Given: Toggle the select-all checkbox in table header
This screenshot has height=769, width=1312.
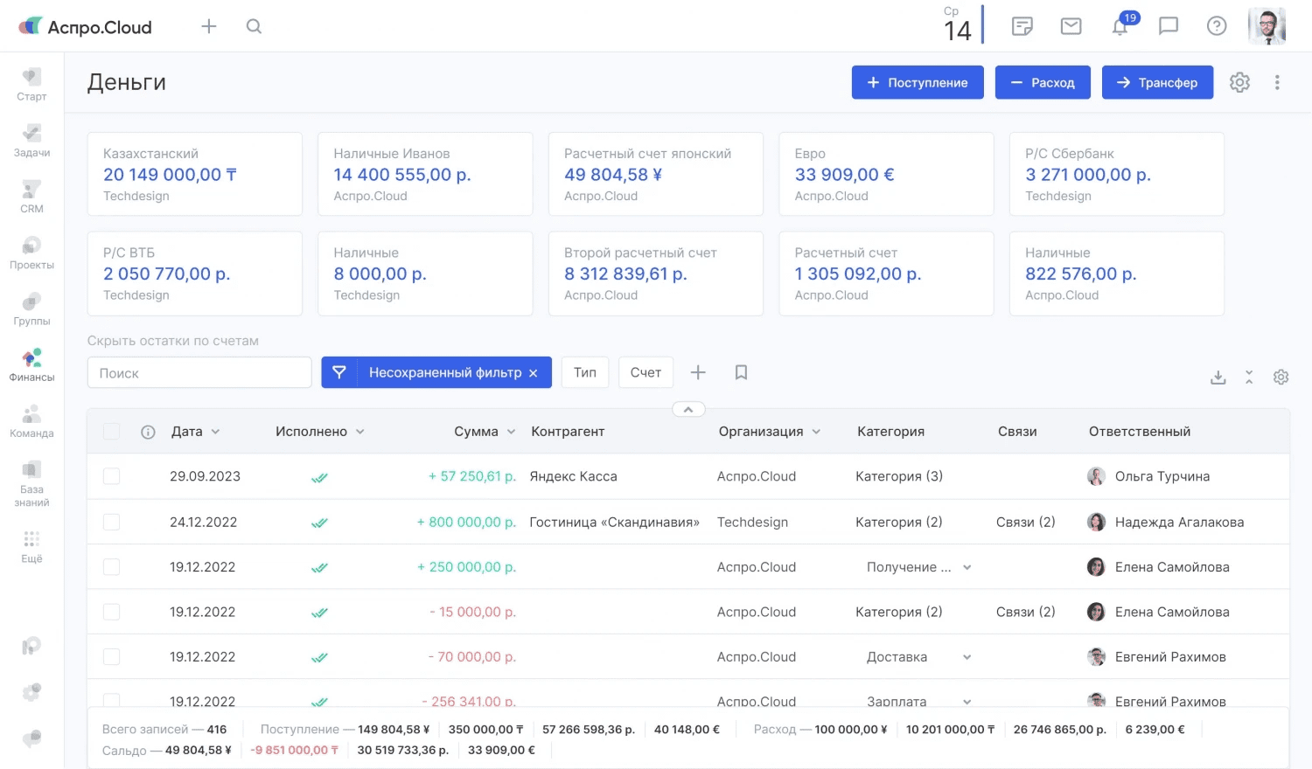Looking at the screenshot, I should [112, 432].
